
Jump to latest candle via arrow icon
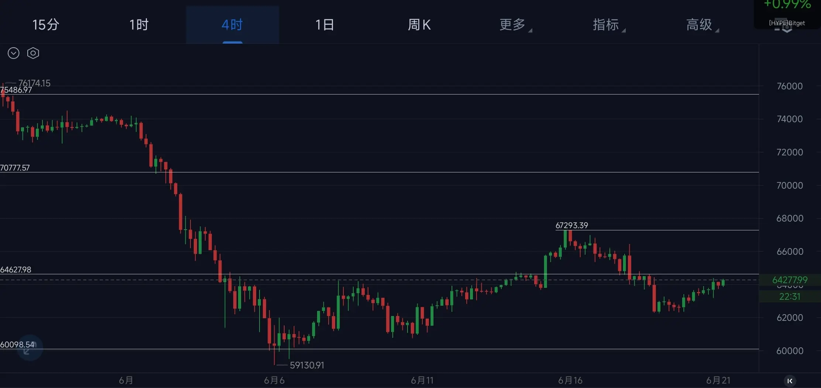pos(790,381)
